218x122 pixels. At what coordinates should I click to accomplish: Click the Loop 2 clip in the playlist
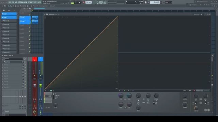coord(35,22)
